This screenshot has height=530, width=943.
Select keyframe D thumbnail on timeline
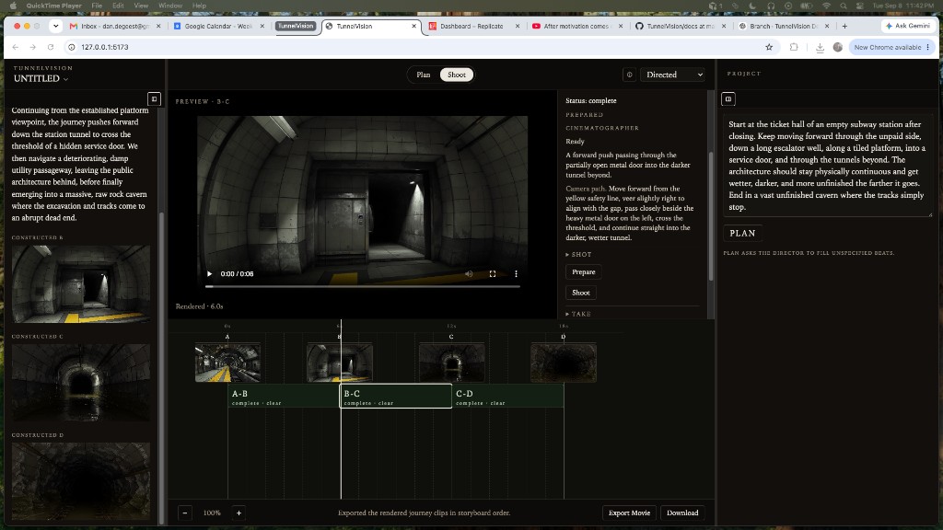pyautogui.click(x=564, y=363)
